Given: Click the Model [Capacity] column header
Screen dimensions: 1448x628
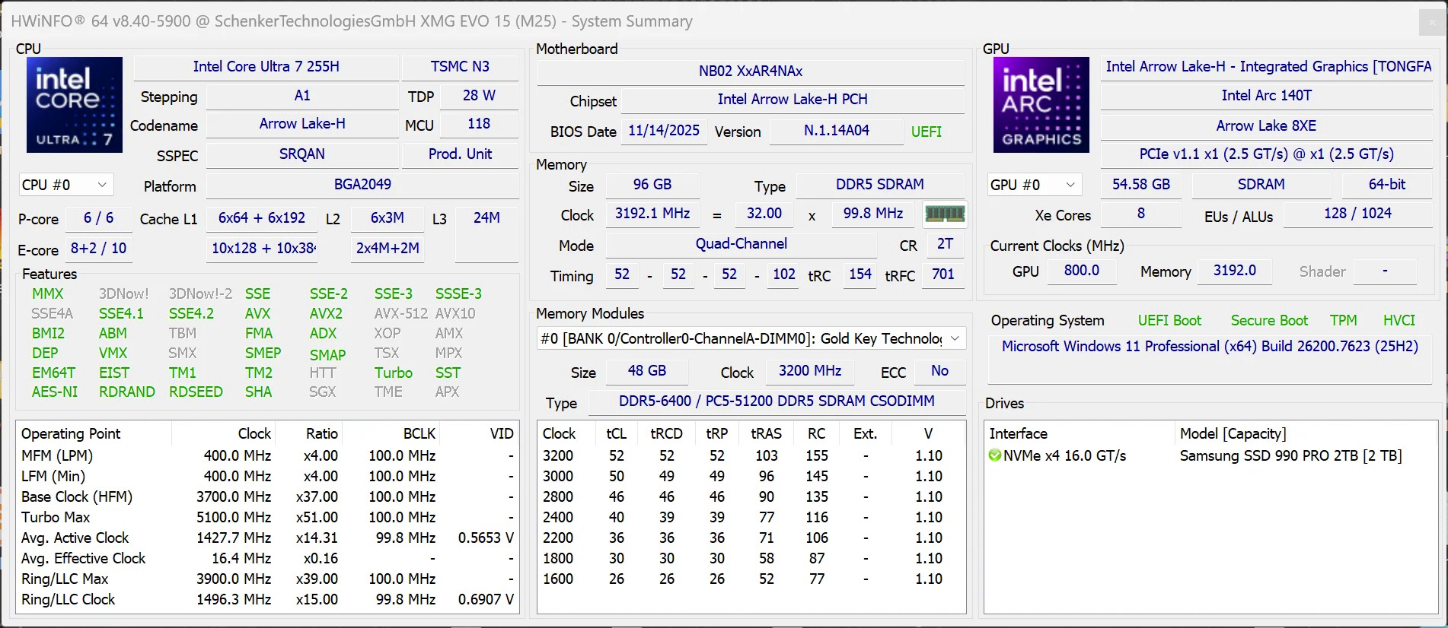Looking at the screenshot, I should (1233, 433).
